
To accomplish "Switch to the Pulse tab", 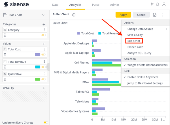I will click(96, 5).
